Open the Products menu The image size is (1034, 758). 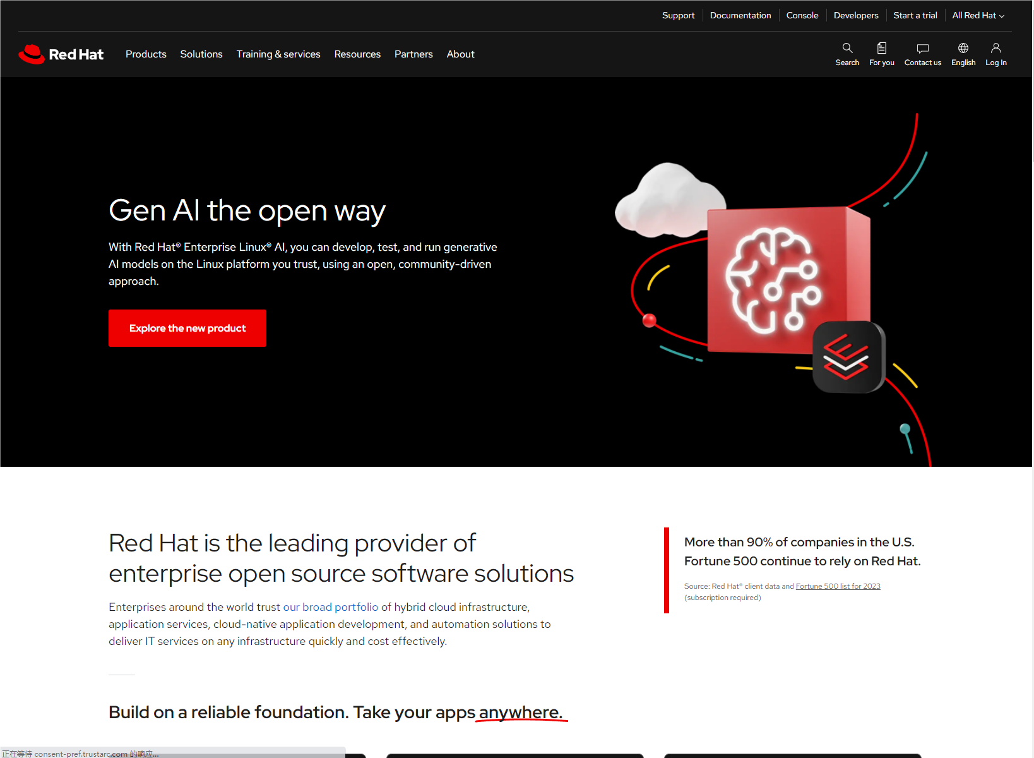146,54
